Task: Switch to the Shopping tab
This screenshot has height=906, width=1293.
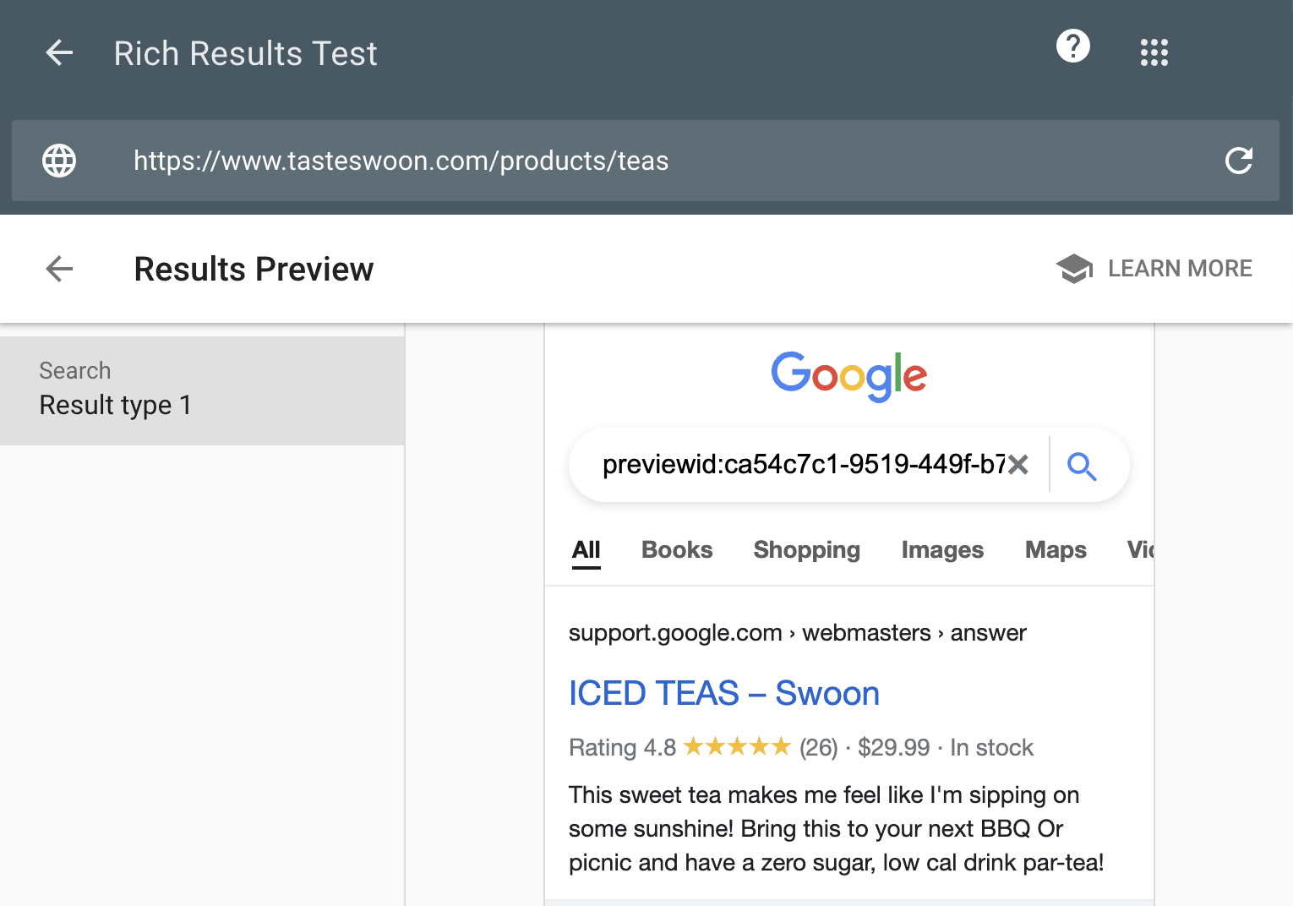Action: 806,550
